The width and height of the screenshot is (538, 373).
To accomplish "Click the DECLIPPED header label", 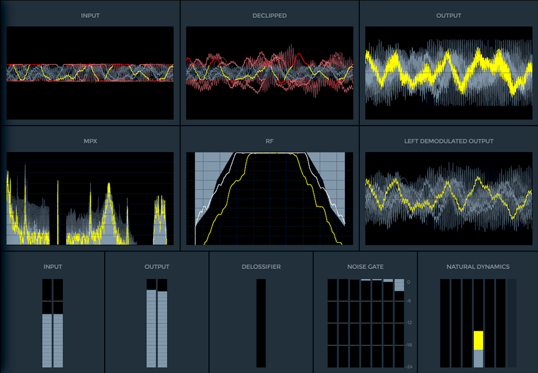I will [x=269, y=15].
